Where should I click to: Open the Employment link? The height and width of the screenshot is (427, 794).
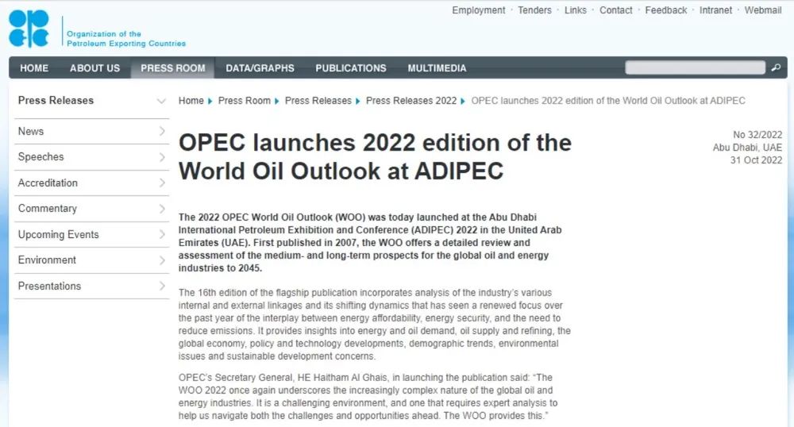pyautogui.click(x=479, y=10)
